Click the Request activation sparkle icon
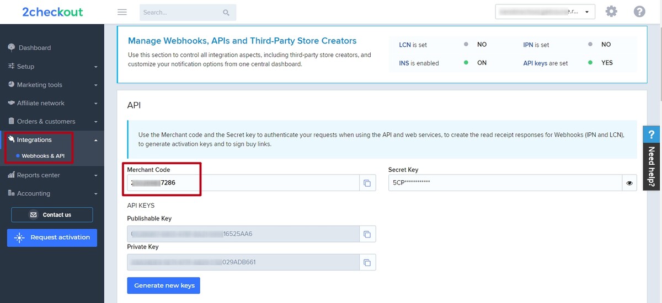 [x=20, y=237]
